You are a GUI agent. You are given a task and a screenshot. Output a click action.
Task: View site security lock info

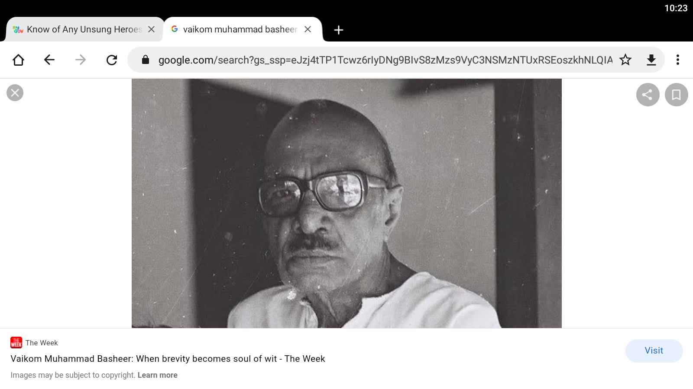coord(146,60)
